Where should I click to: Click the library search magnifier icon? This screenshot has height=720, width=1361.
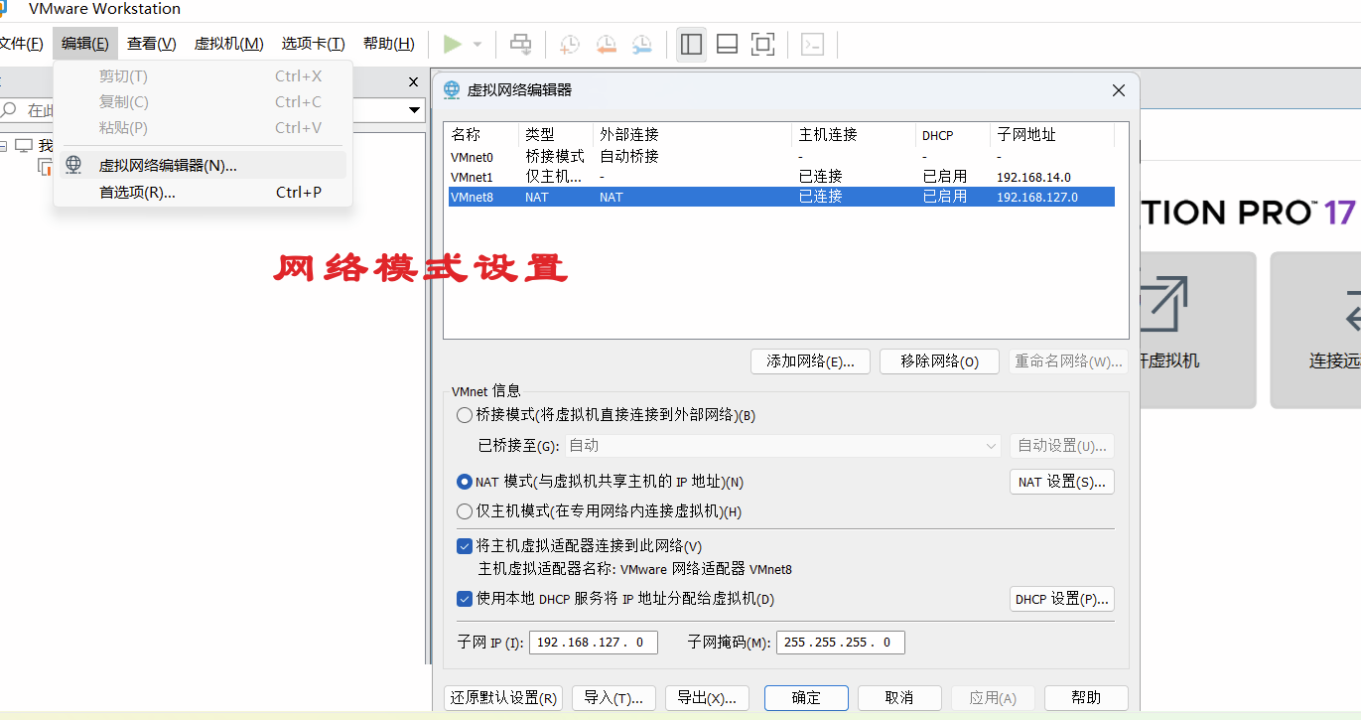point(10,110)
